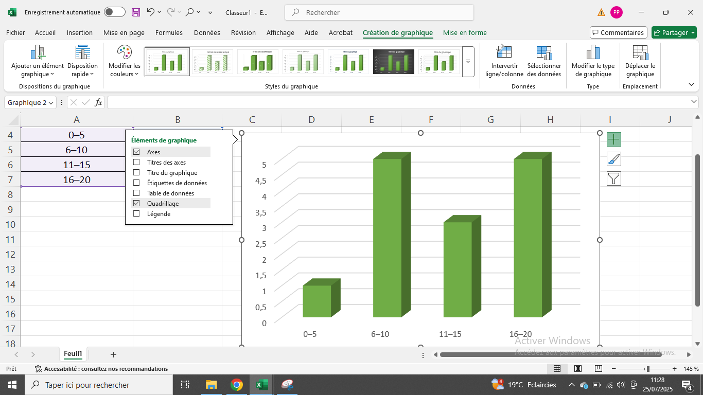The height and width of the screenshot is (395, 703).
Task: Click the Normal view icon in status bar
Action: 557,369
